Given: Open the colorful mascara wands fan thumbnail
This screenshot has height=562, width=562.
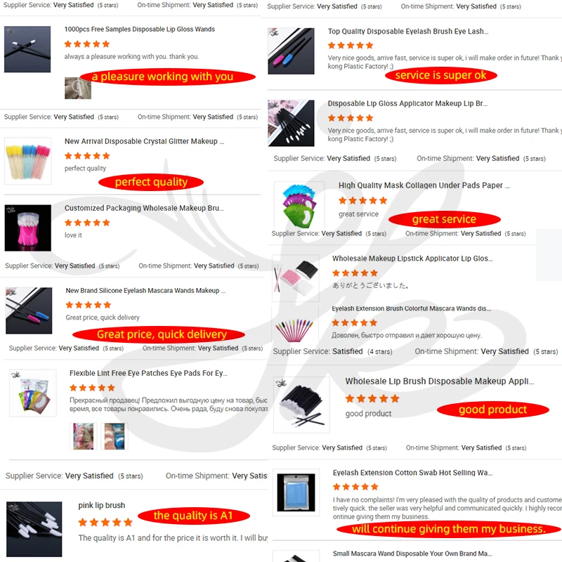Looking at the screenshot, I should [x=295, y=328].
